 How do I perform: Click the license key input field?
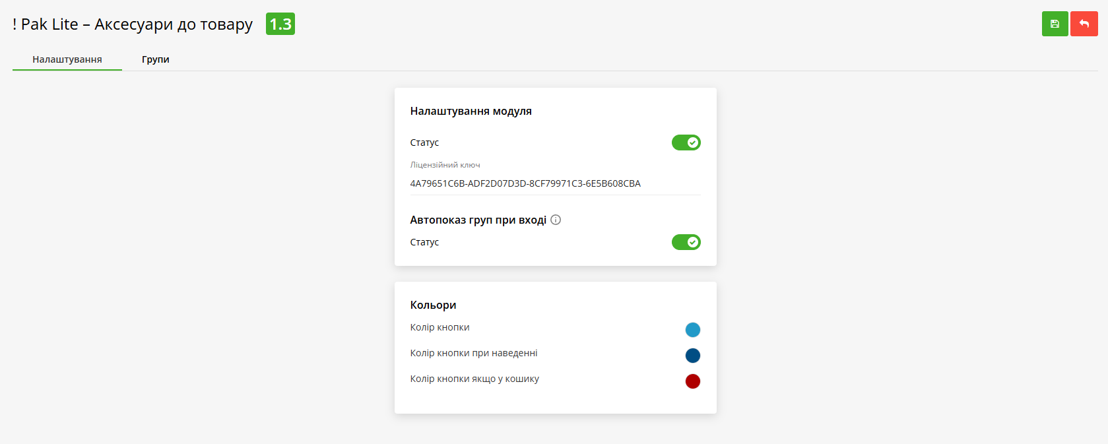click(554, 183)
